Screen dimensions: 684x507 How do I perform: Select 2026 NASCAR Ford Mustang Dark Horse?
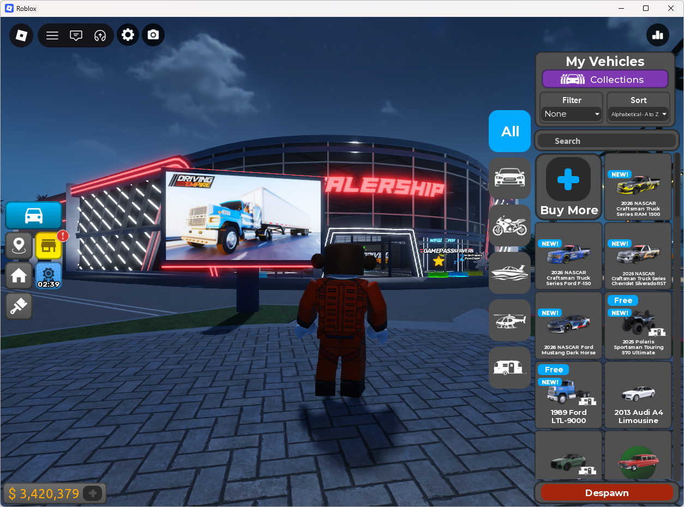[569, 325]
